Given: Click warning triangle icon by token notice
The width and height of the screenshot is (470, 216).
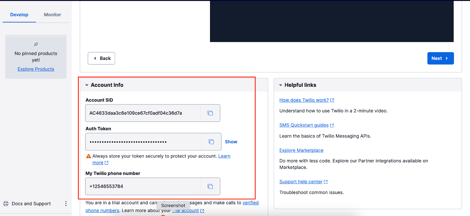Looking at the screenshot, I should point(88,156).
